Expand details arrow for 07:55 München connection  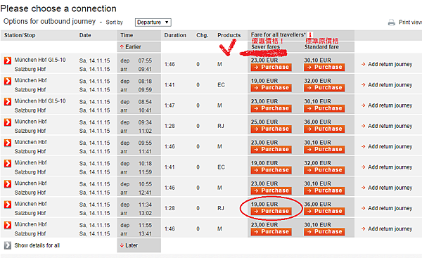8,60
